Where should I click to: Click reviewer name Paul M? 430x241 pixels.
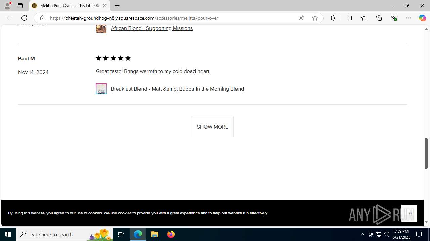pyautogui.click(x=27, y=59)
